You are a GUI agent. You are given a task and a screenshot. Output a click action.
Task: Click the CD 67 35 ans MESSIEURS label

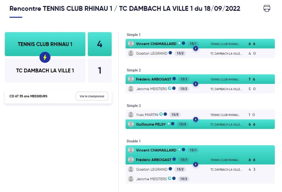[x=28, y=96]
